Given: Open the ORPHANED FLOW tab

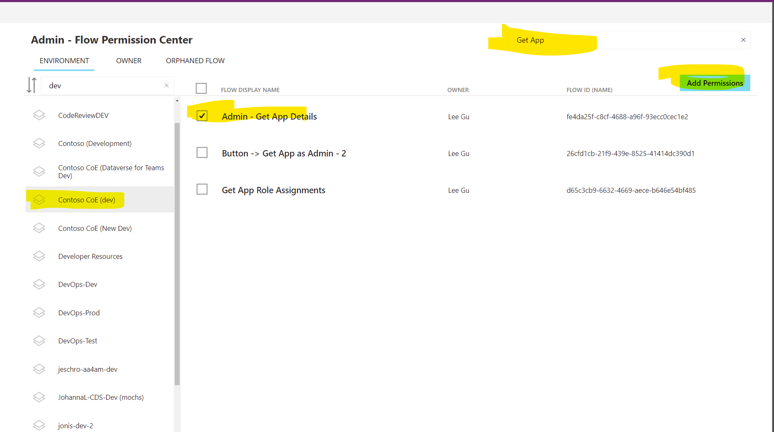Looking at the screenshot, I should pos(195,61).
